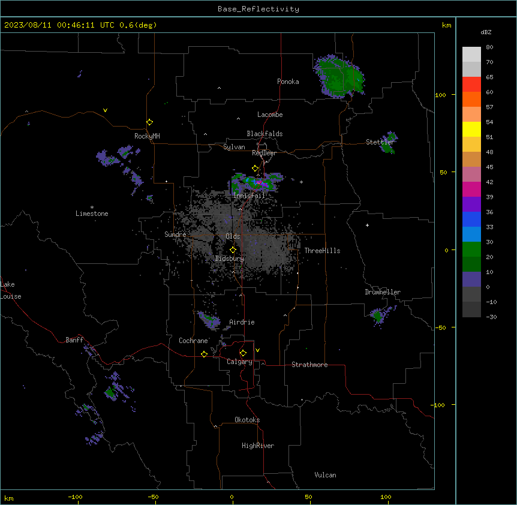Click the yellow diamond marker above Calgary
Image resolution: width=517 pixels, height=505 pixels.
(243, 353)
